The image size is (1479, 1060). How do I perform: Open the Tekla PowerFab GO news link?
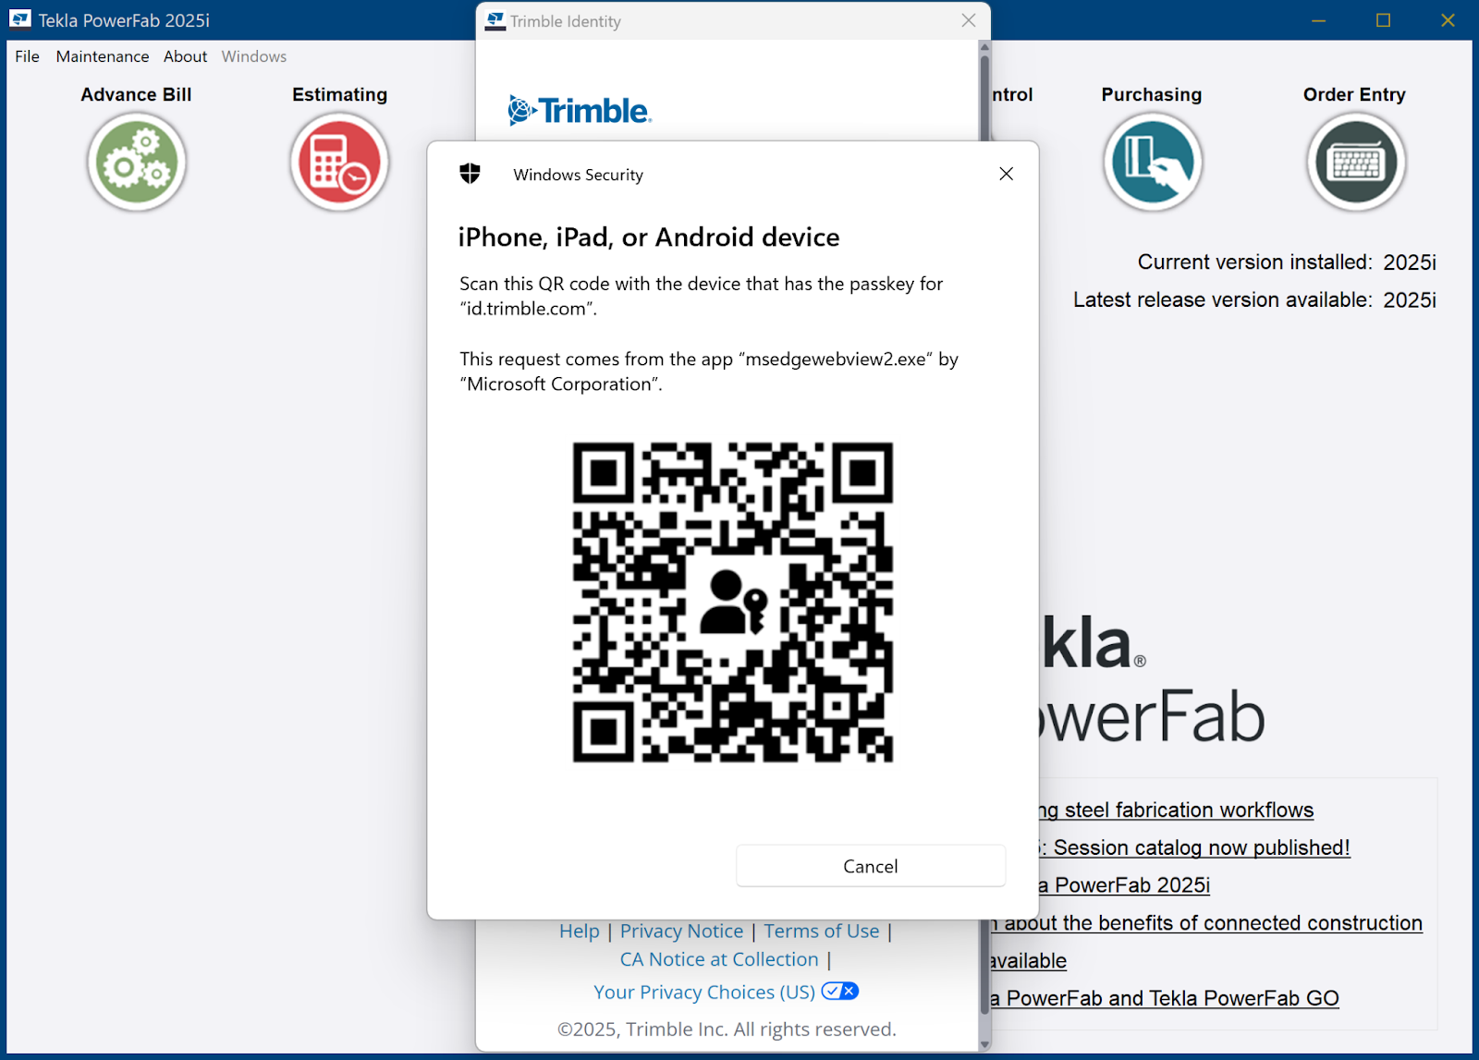pyautogui.click(x=1165, y=998)
